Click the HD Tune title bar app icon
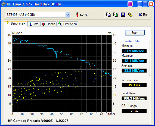This screenshot has height=126, width=155. (x=3, y=4)
